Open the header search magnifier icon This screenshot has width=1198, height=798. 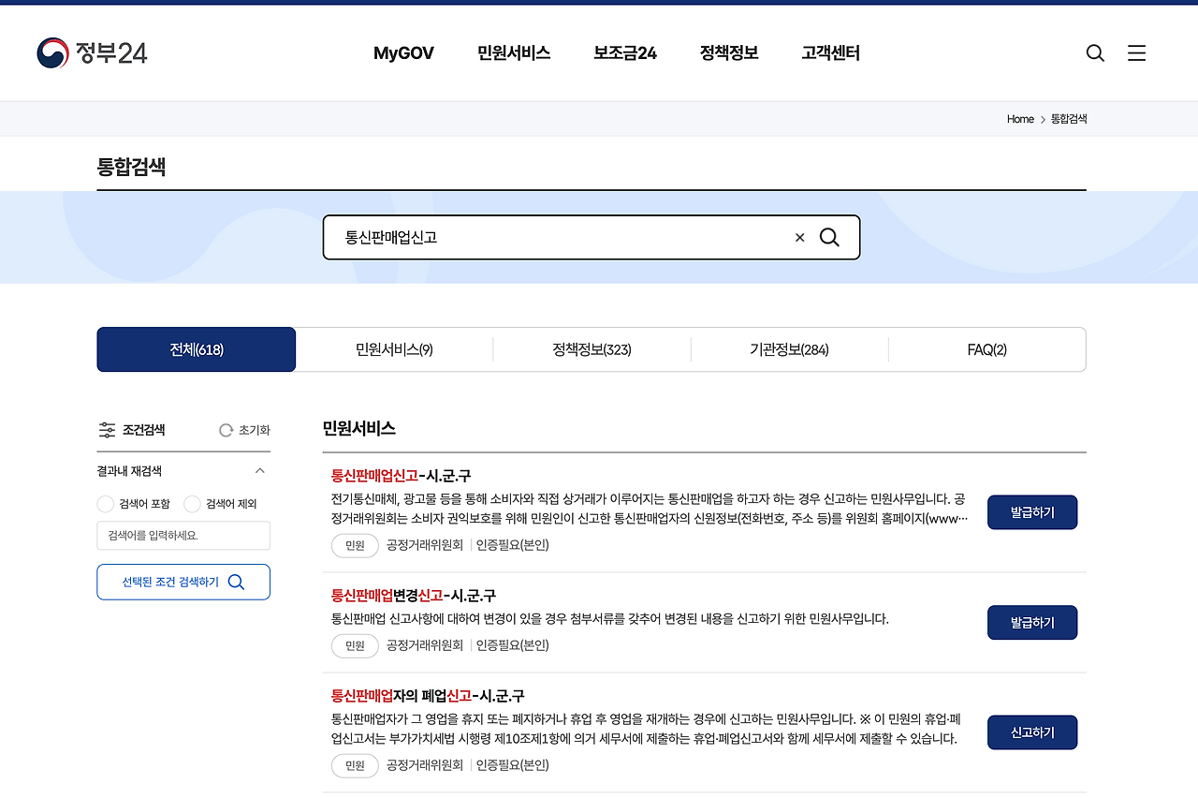coord(1095,53)
